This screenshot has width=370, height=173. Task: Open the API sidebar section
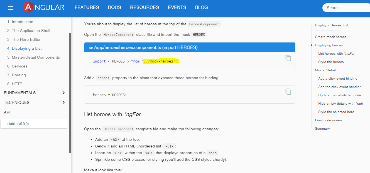(x=7, y=112)
